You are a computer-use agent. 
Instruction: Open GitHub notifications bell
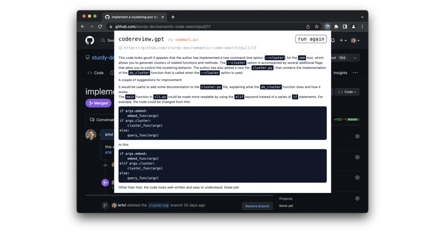pyautogui.click(x=333, y=40)
